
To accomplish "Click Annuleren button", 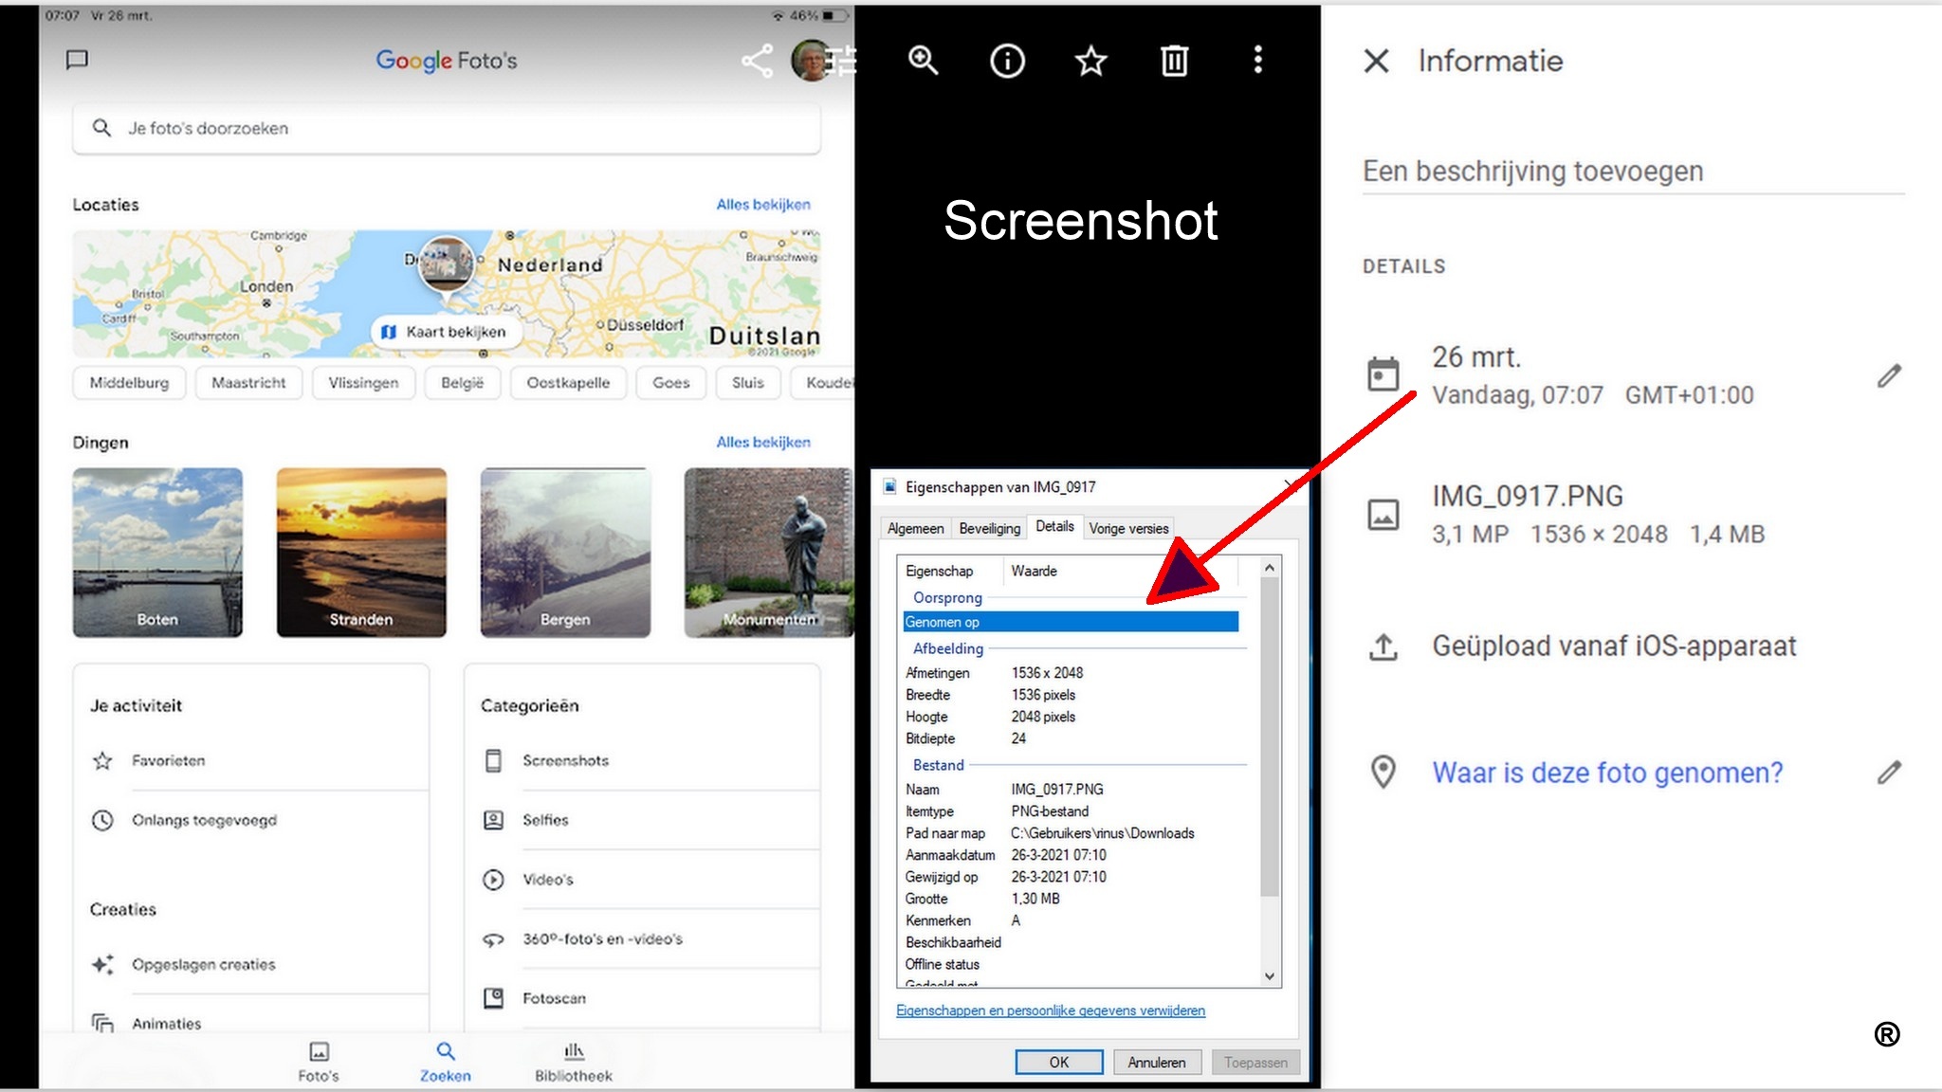I will coord(1156,1062).
